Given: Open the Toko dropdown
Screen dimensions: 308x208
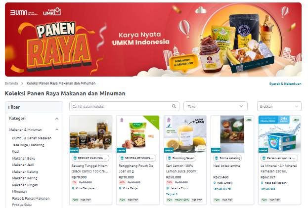Looking at the screenshot, I should click(215, 106).
